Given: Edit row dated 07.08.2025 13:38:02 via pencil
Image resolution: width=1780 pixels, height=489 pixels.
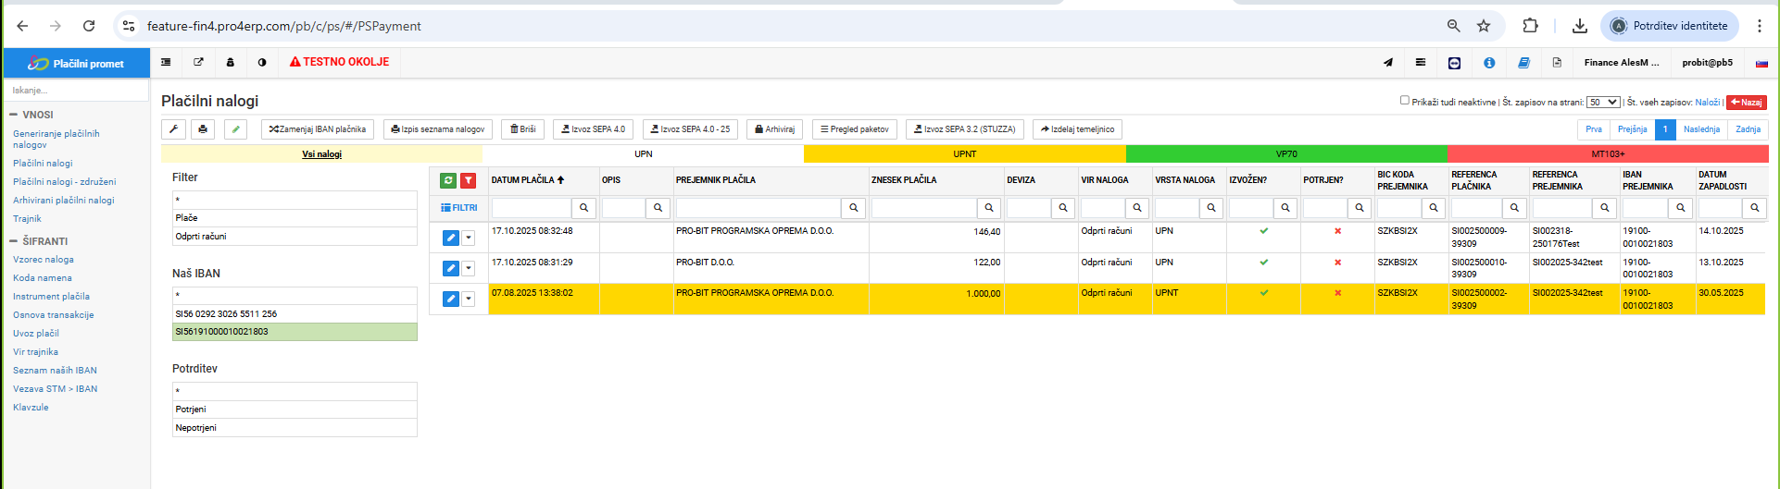Looking at the screenshot, I should click(450, 299).
